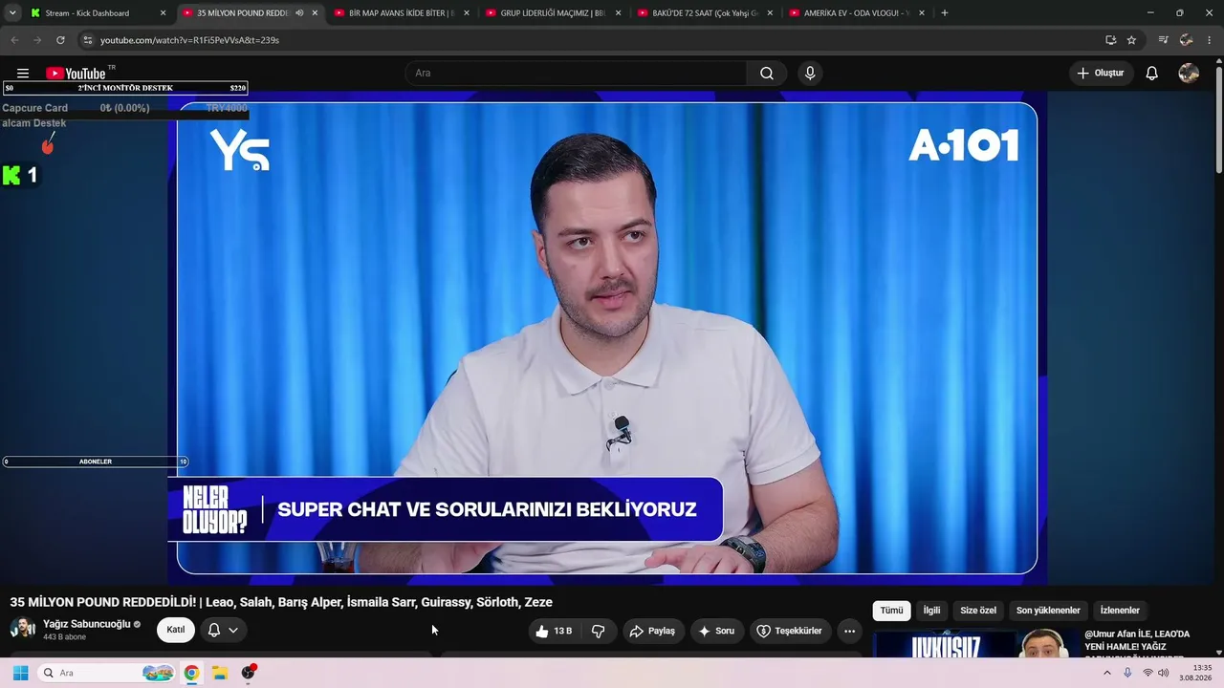Viewport: 1224px width, 688px height.
Task: Select the Tümü filter chip
Action: coord(891,611)
